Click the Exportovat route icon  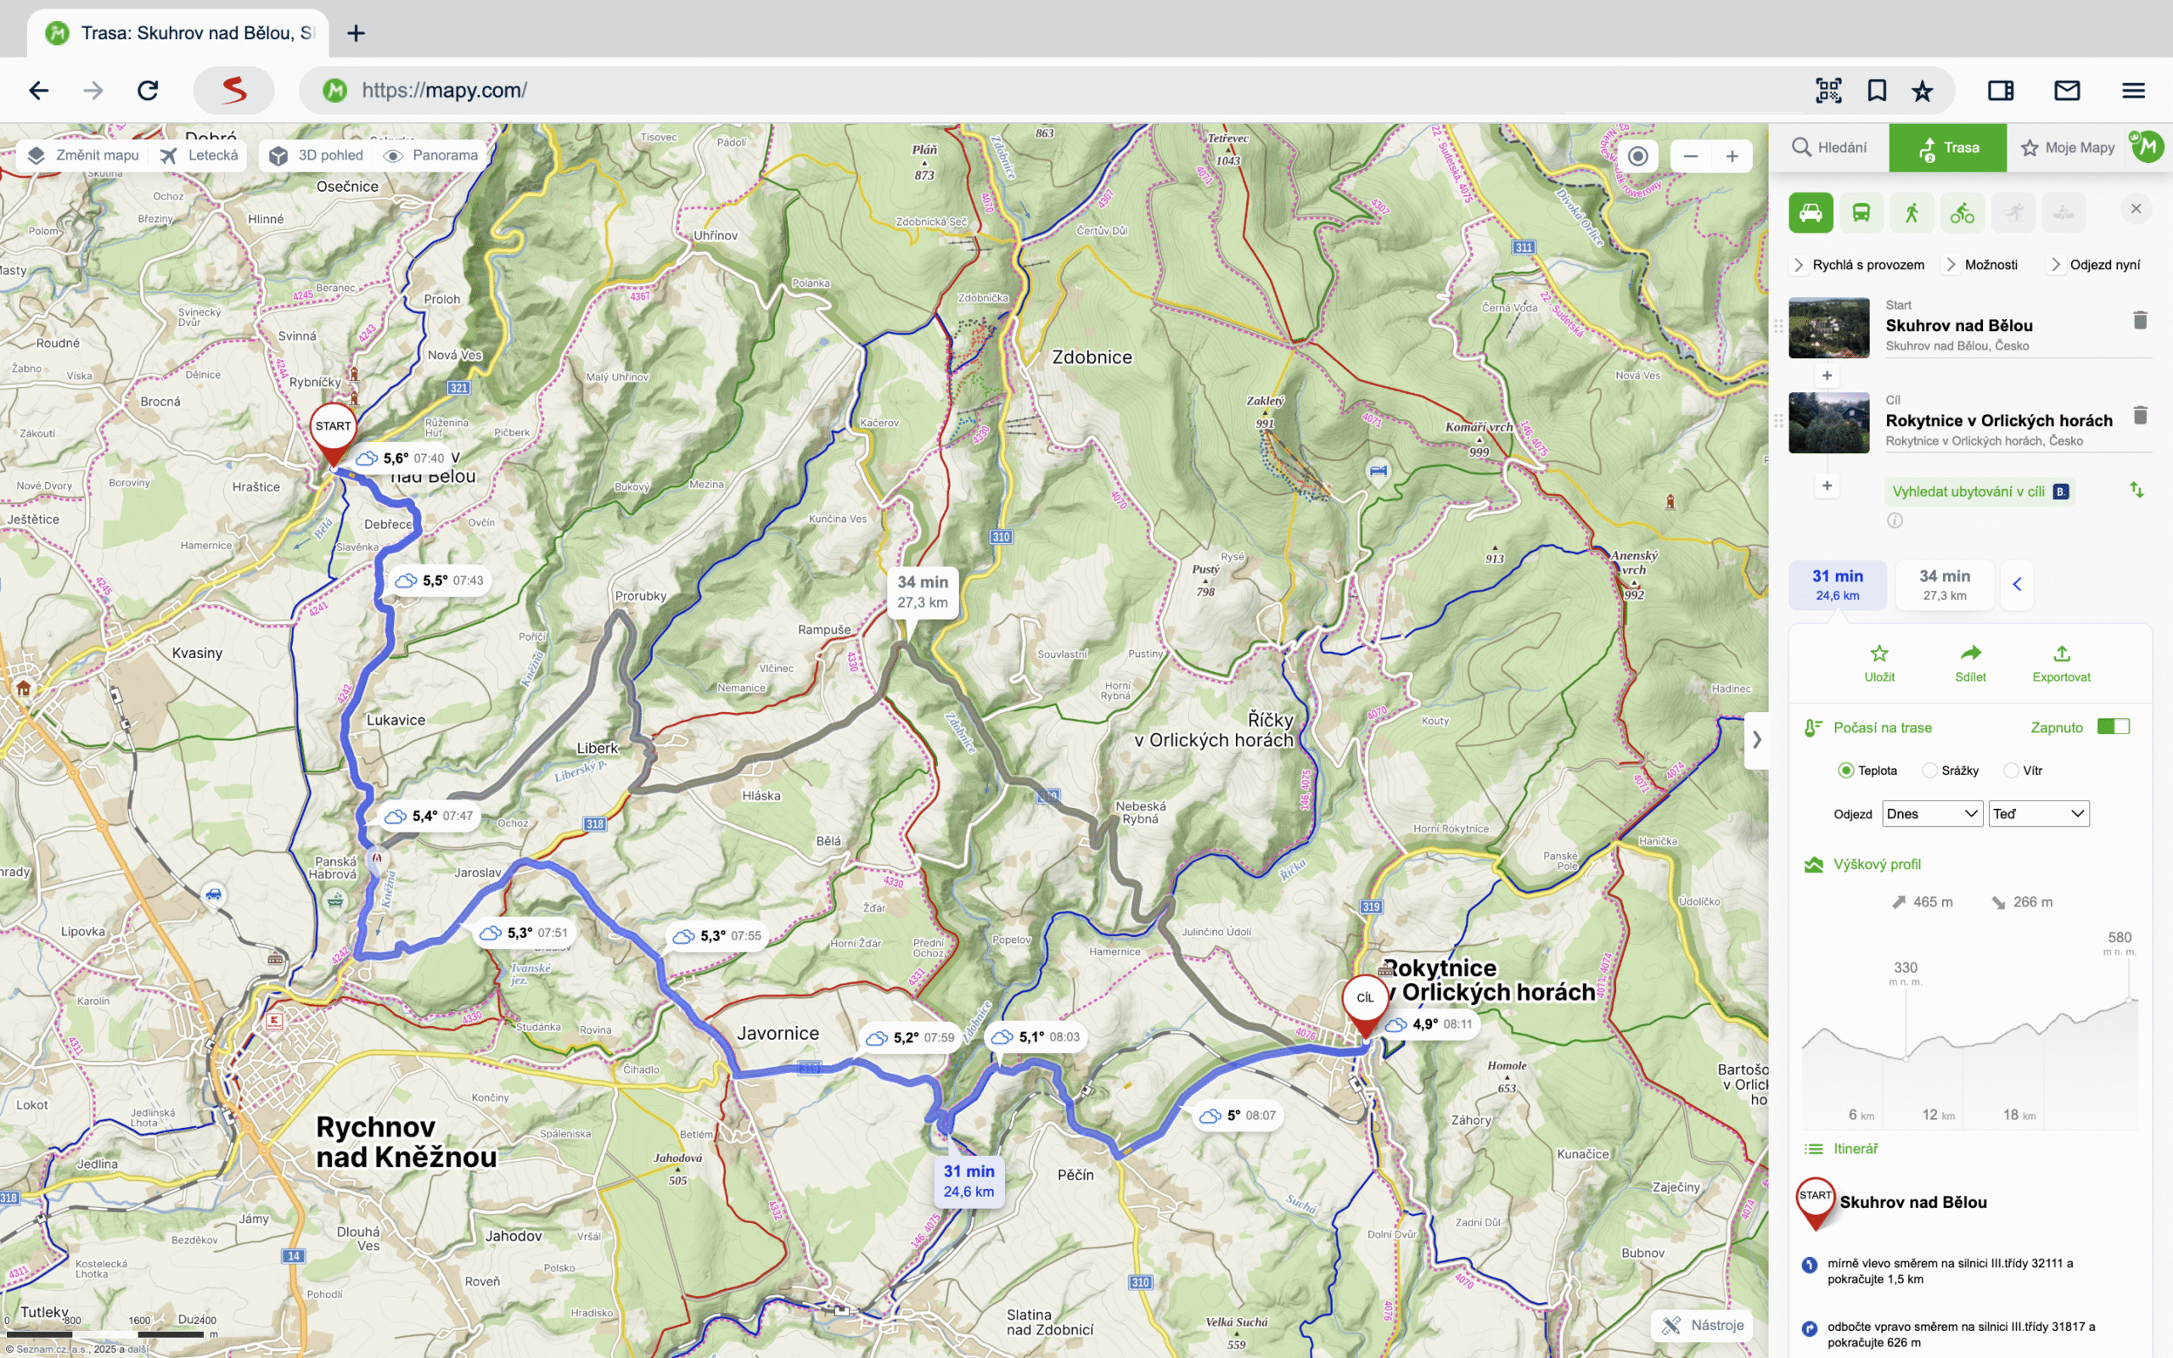[x=2061, y=663]
